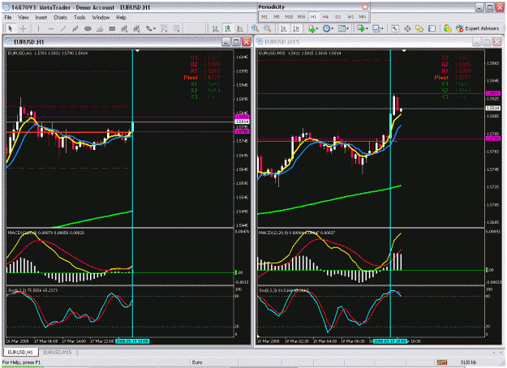Switch to the EURUSD,M15 bottom tab
This screenshot has height=368, width=507.
(x=58, y=352)
